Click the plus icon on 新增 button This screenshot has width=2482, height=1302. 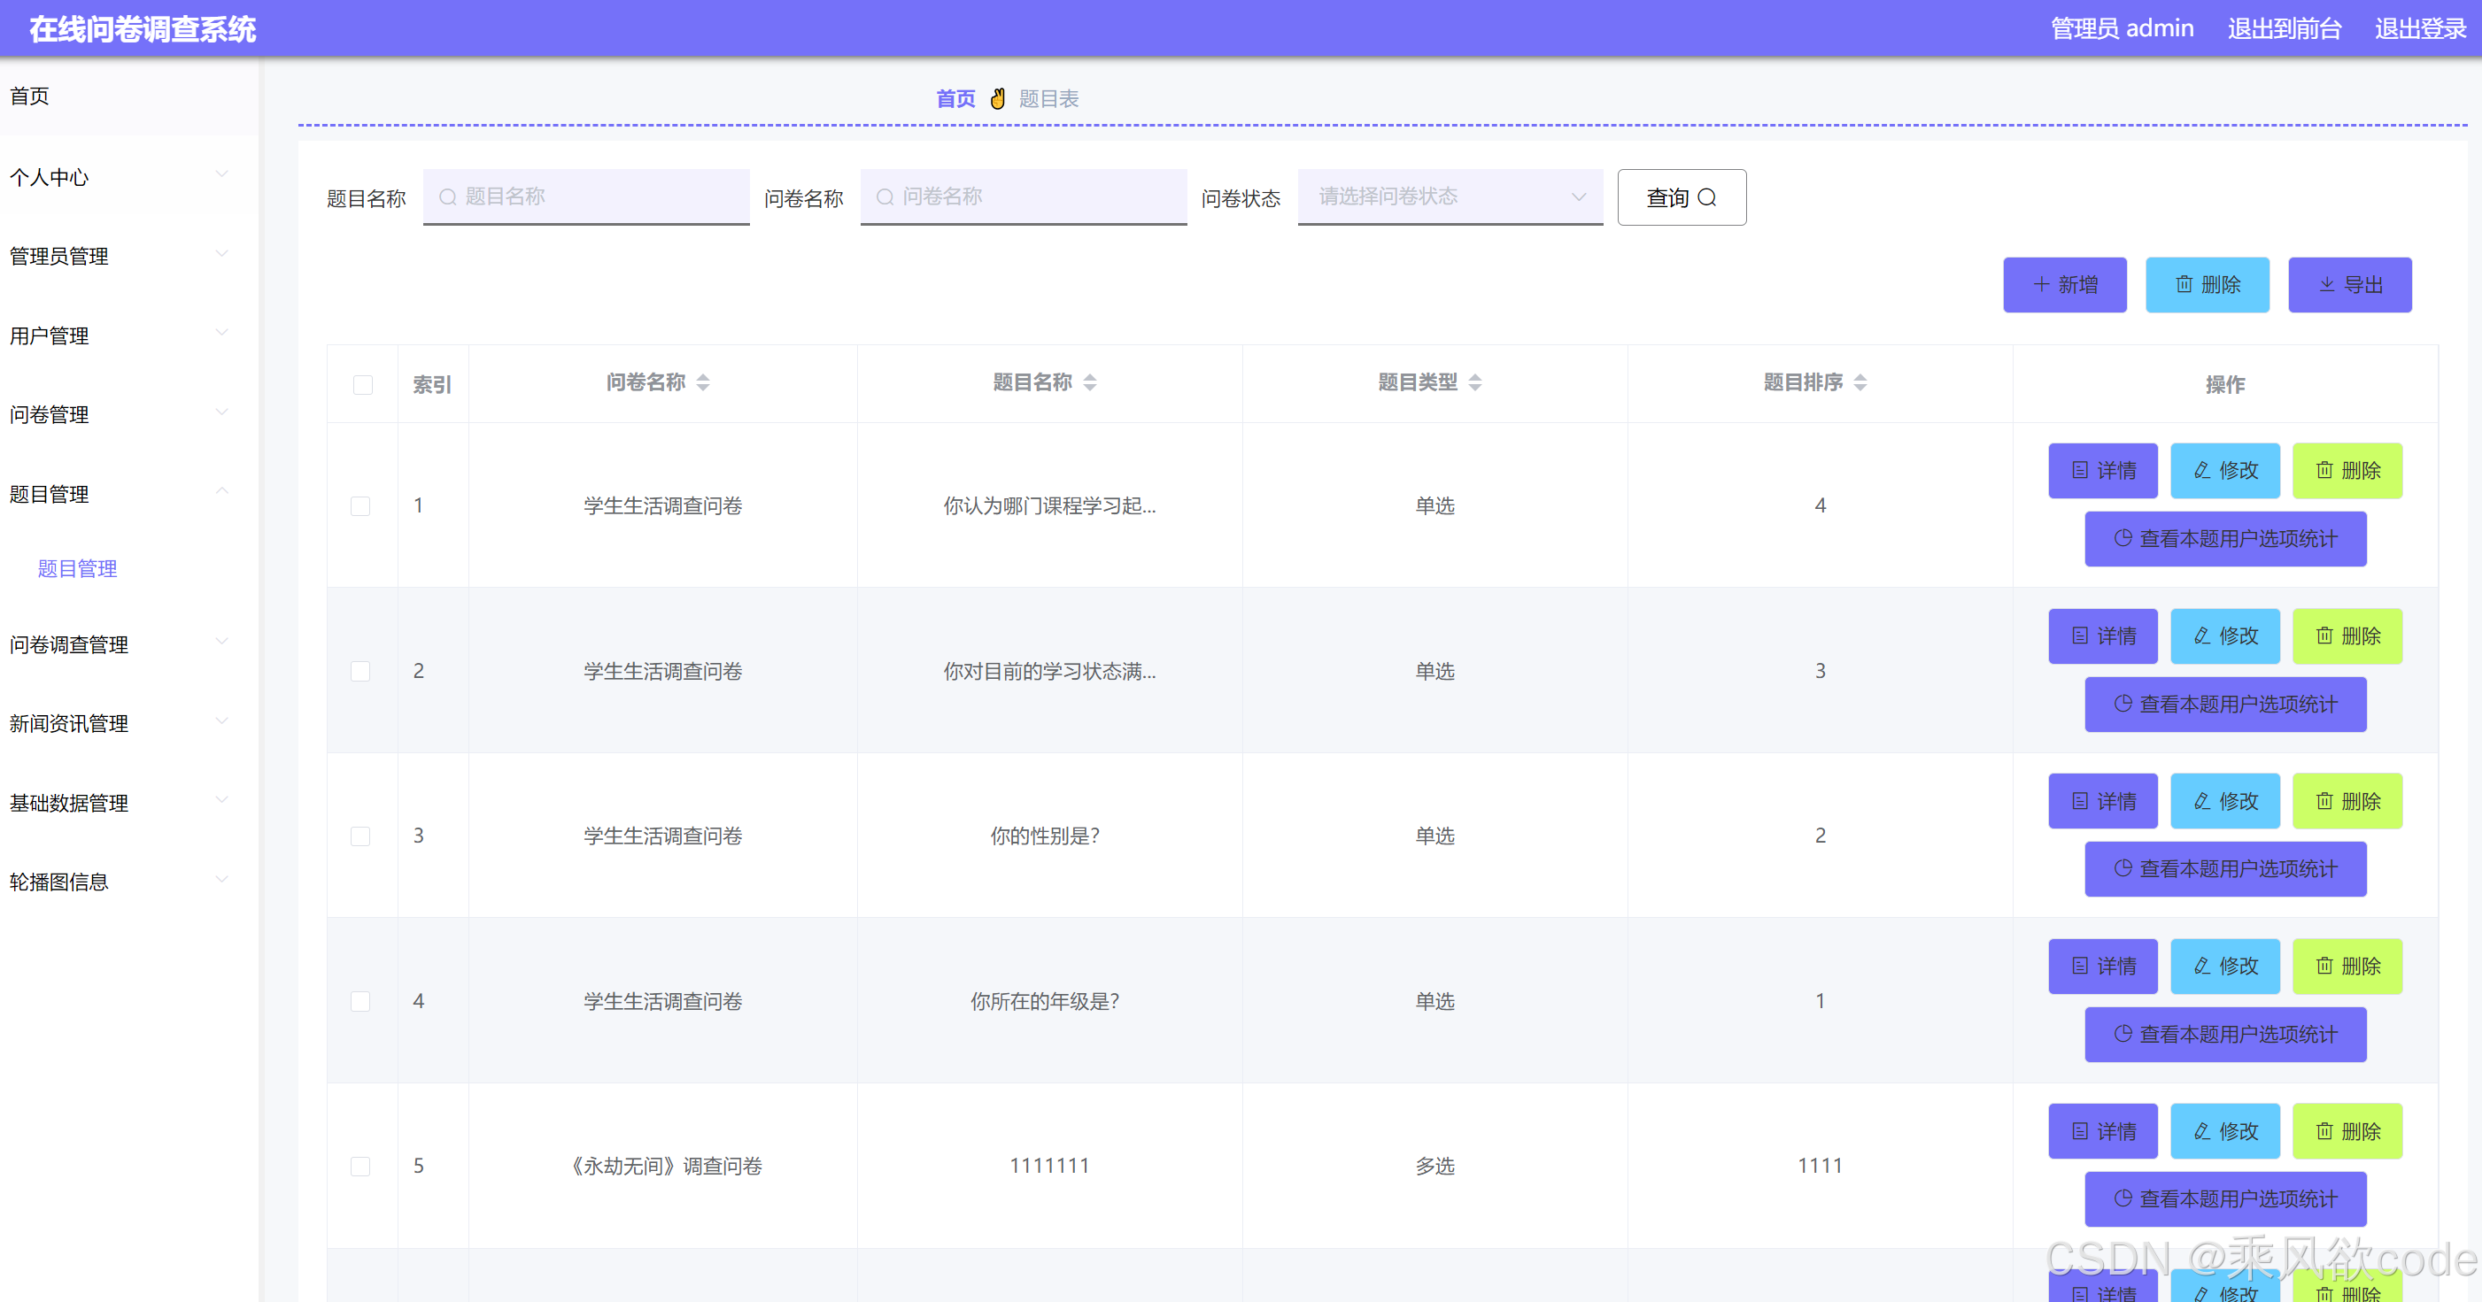pyautogui.click(x=2041, y=284)
